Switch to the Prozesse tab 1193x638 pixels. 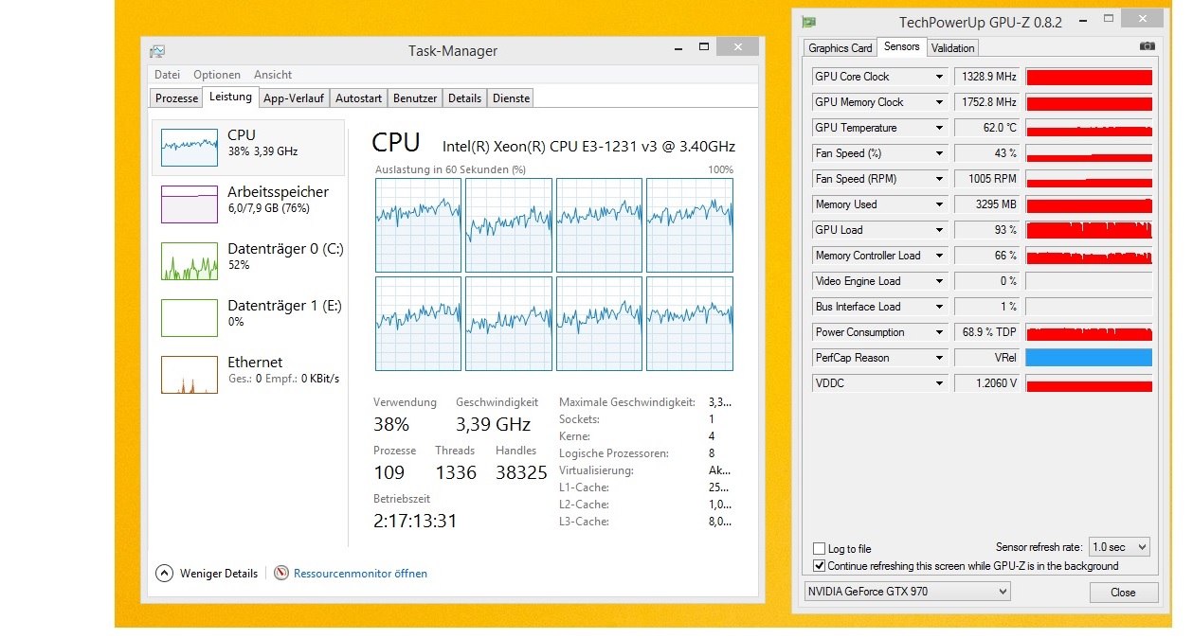176,98
